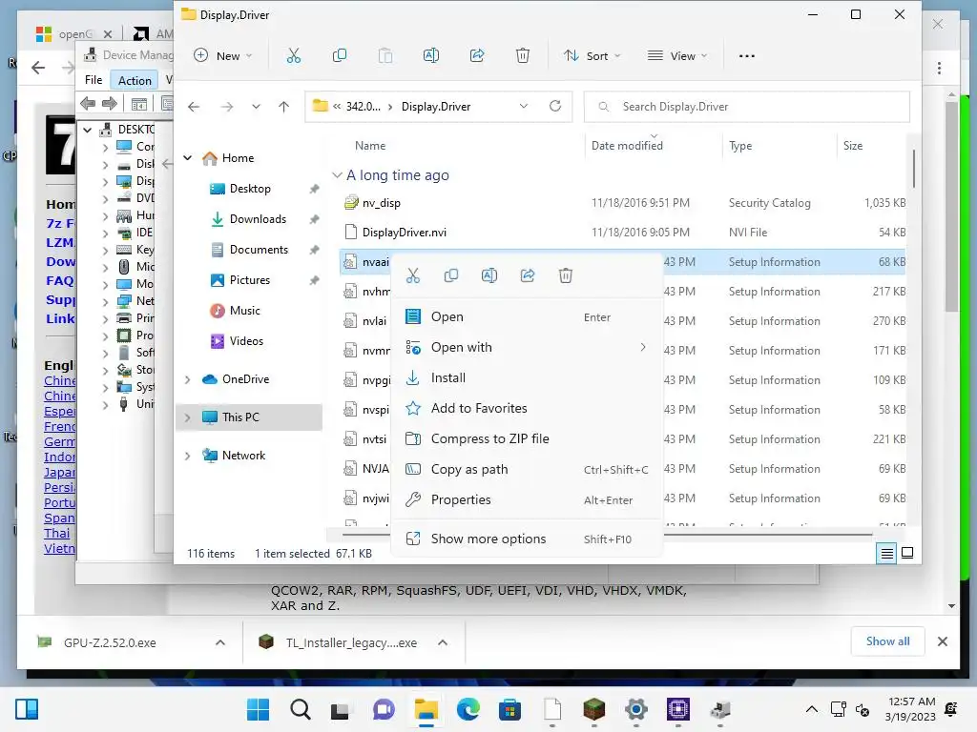Viewport: 977px width, 732px height.
Task: Open the three-dot See more menu
Action: [746, 56]
